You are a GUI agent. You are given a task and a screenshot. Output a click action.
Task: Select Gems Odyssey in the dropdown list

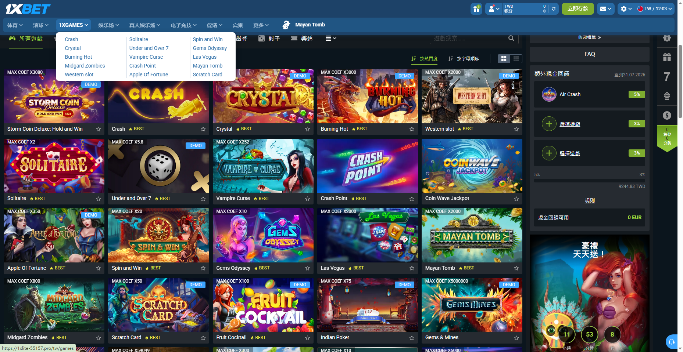click(210, 48)
